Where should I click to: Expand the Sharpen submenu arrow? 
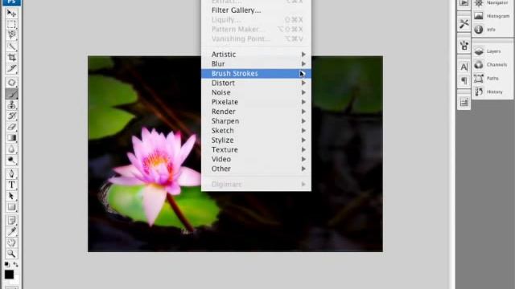pos(303,121)
